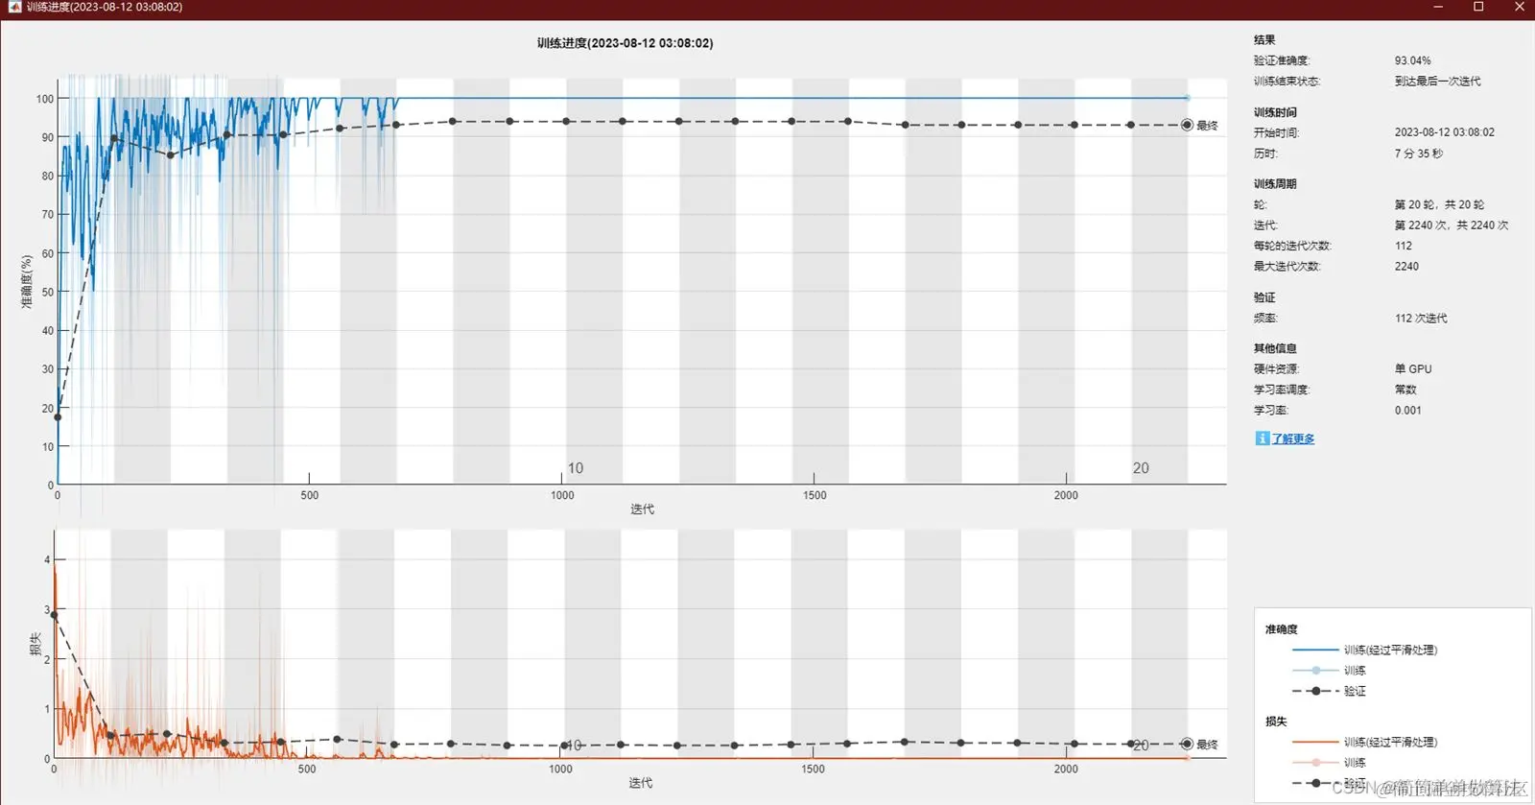Click the blue info icon beside 了解更多
Image resolution: width=1535 pixels, height=805 pixels.
coord(1262,438)
